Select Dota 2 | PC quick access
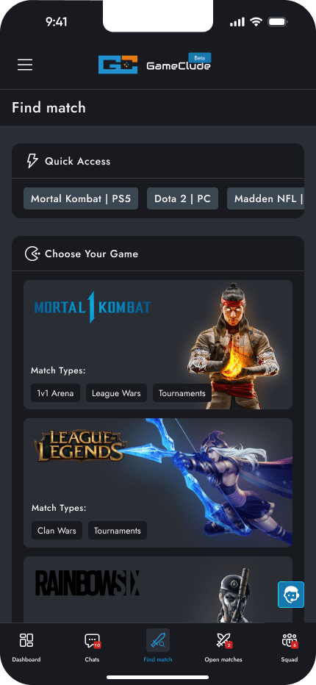The width and height of the screenshot is (316, 685). (182, 198)
